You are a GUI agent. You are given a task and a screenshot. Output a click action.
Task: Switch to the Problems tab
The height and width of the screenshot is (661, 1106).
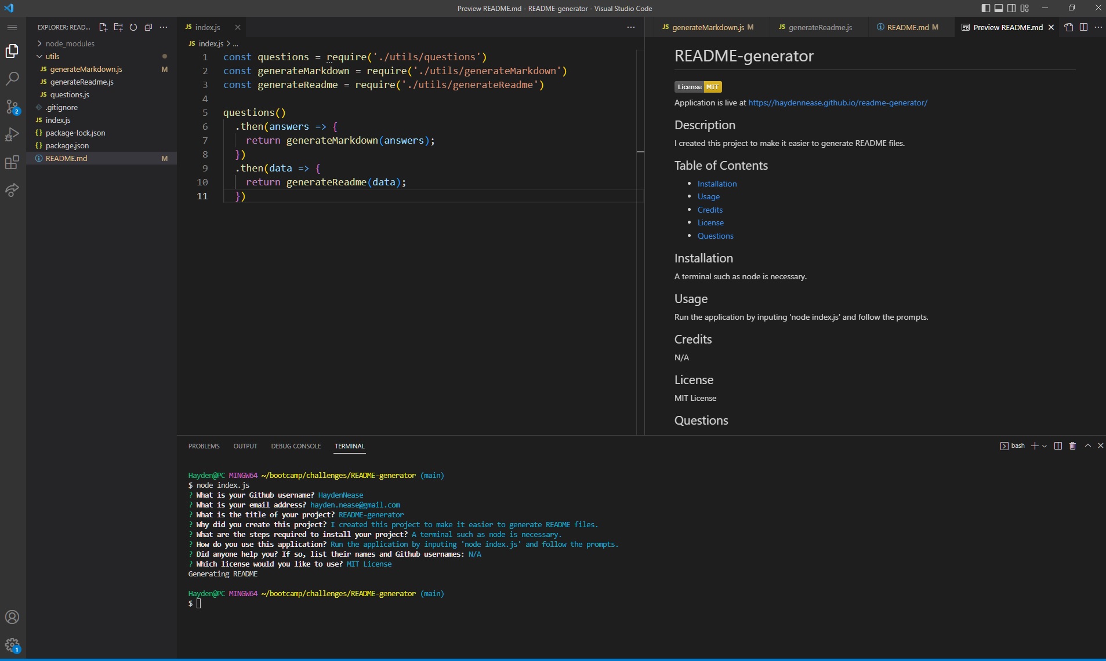(204, 445)
